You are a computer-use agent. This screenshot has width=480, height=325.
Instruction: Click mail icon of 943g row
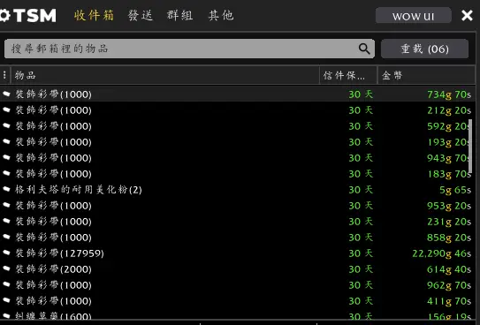(7, 157)
